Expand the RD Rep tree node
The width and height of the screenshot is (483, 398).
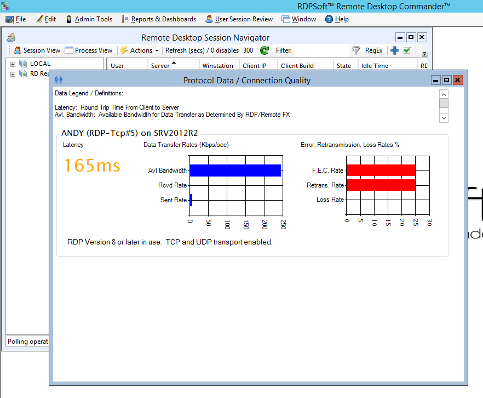point(13,73)
